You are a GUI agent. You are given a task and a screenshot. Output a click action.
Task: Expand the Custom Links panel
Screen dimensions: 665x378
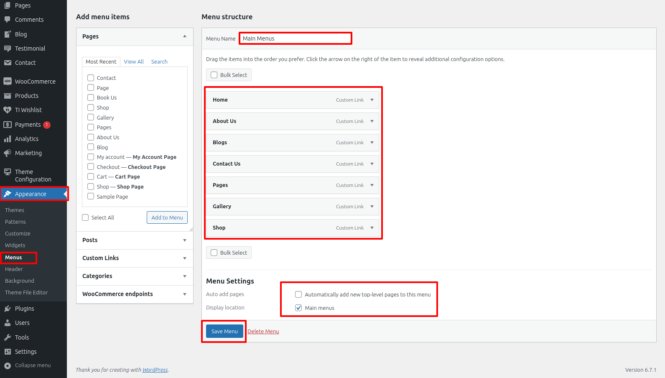(x=184, y=258)
